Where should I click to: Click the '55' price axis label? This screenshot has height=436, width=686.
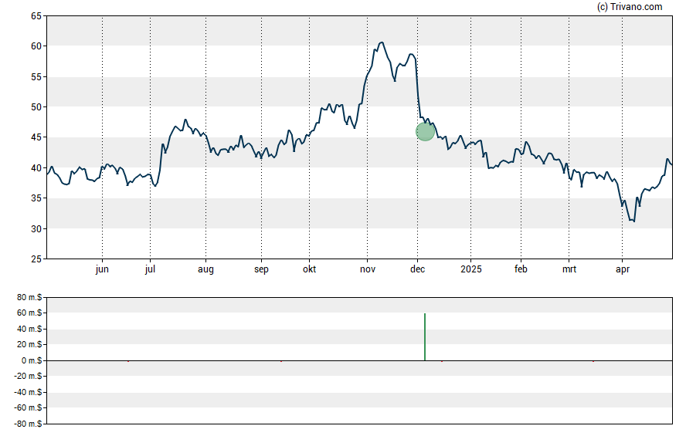(36, 77)
